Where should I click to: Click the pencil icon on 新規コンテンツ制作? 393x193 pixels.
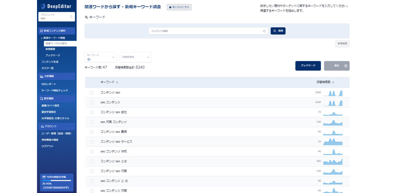[41, 30]
